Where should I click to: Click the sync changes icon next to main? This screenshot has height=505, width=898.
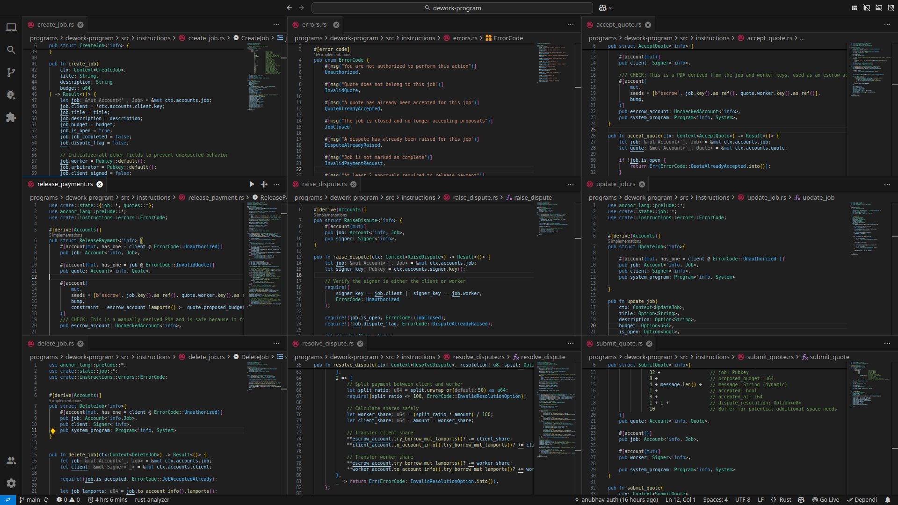pos(46,500)
